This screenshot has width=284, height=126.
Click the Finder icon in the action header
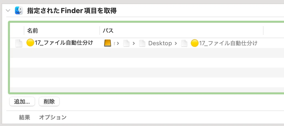point(19,10)
